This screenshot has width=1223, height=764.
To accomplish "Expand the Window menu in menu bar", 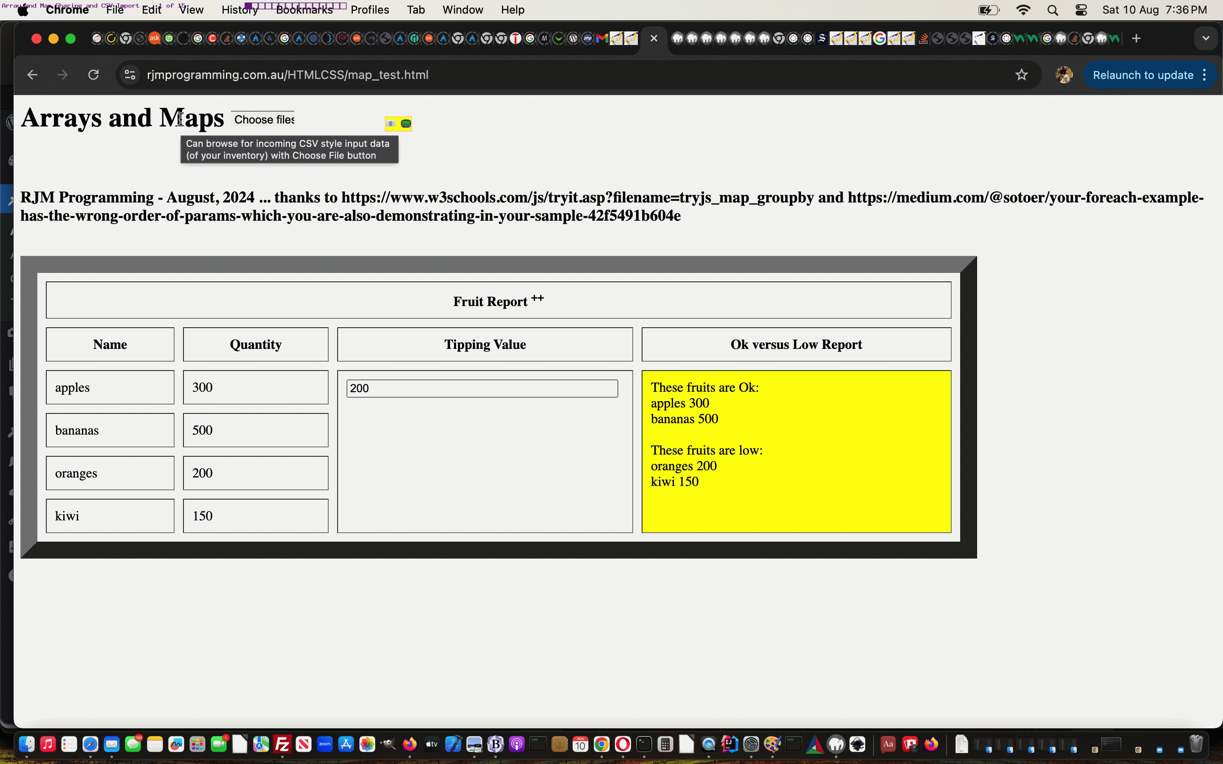I will pyautogui.click(x=462, y=10).
